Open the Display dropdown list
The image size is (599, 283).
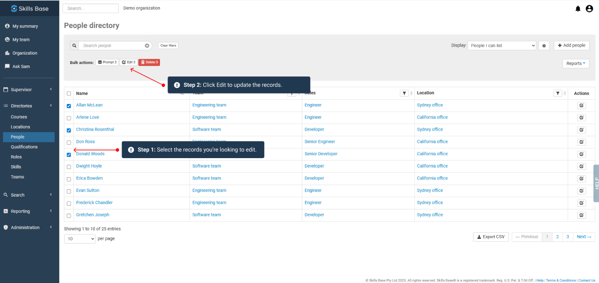(502, 46)
